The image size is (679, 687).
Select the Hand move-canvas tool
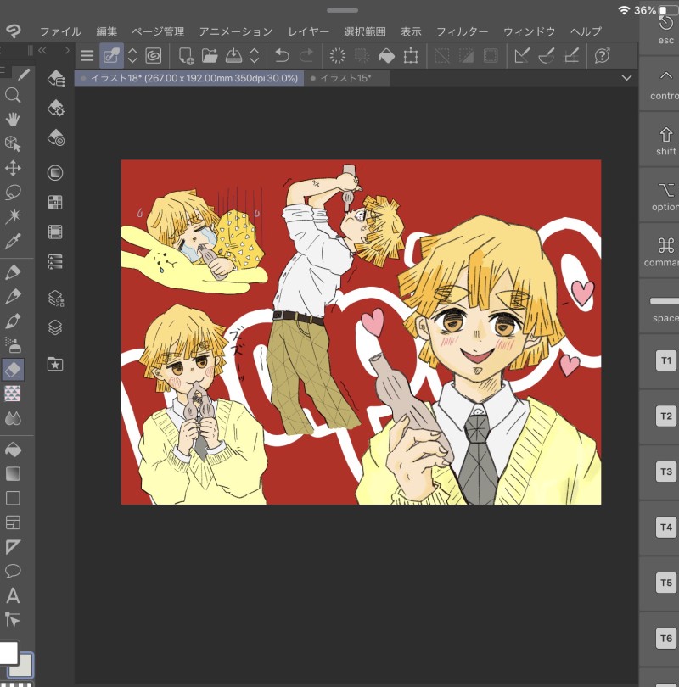tap(13, 120)
